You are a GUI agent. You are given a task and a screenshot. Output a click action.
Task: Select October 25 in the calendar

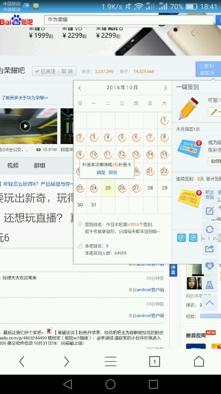108,188
